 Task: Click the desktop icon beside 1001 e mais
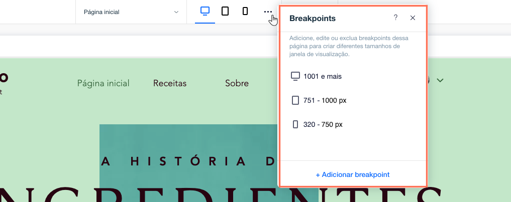295,77
